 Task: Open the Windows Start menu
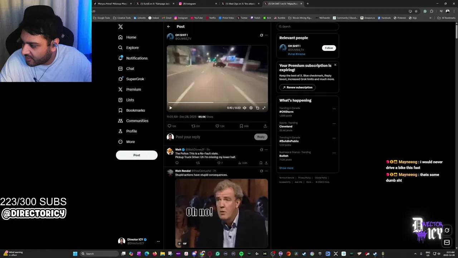click(75, 254)
